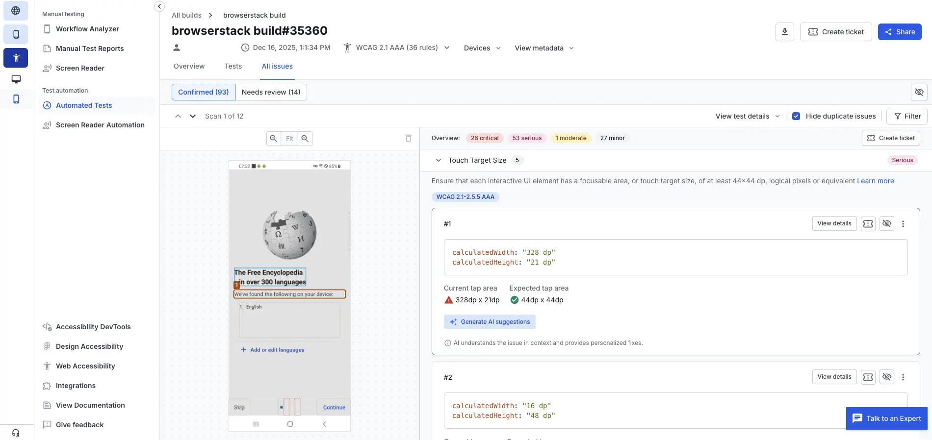Click Generate AI suggestions button
The width and height of the screenshot is (932, 440).
(x=490, y=322)
